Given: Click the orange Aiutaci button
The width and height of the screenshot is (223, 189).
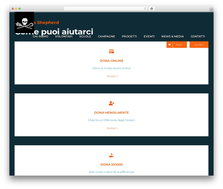Looking at the screenshot, I should [199, 45].
